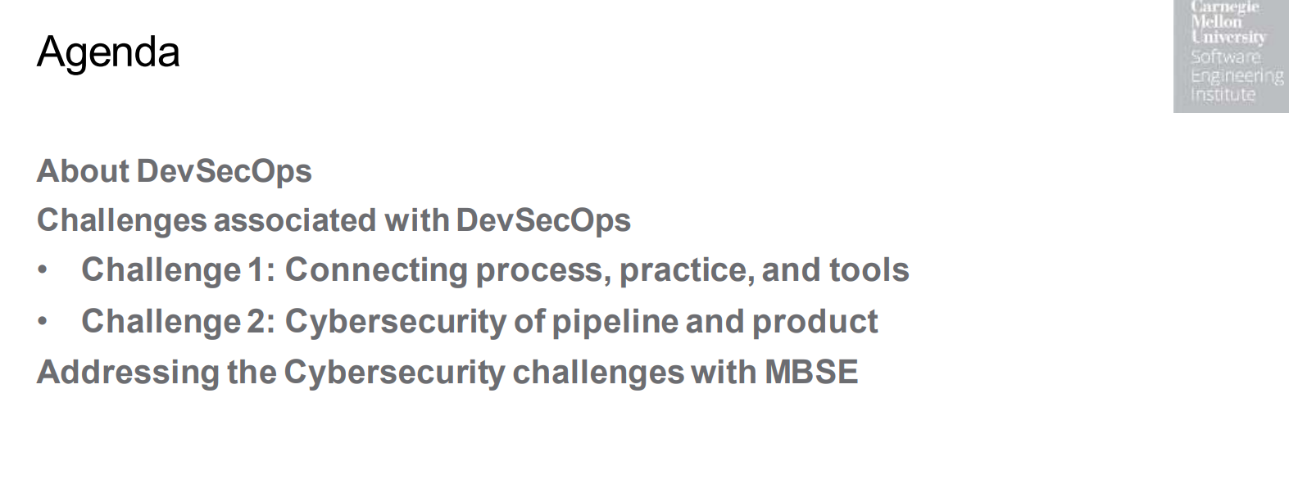Click the Carnegie Mellon University logo text

pos(1227,22)
